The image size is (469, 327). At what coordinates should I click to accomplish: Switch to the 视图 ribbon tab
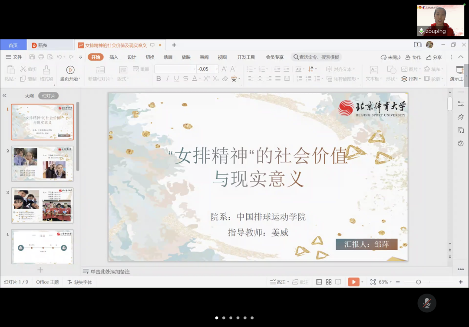click(222, 57)
